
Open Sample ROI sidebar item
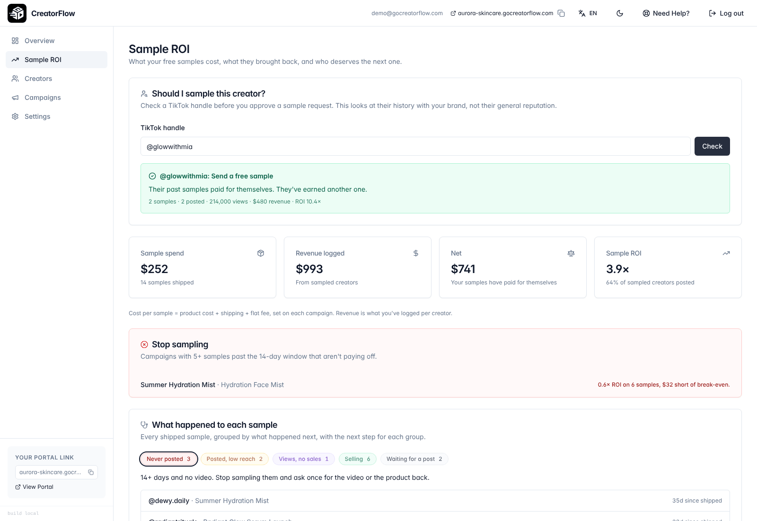click(56, 60)
